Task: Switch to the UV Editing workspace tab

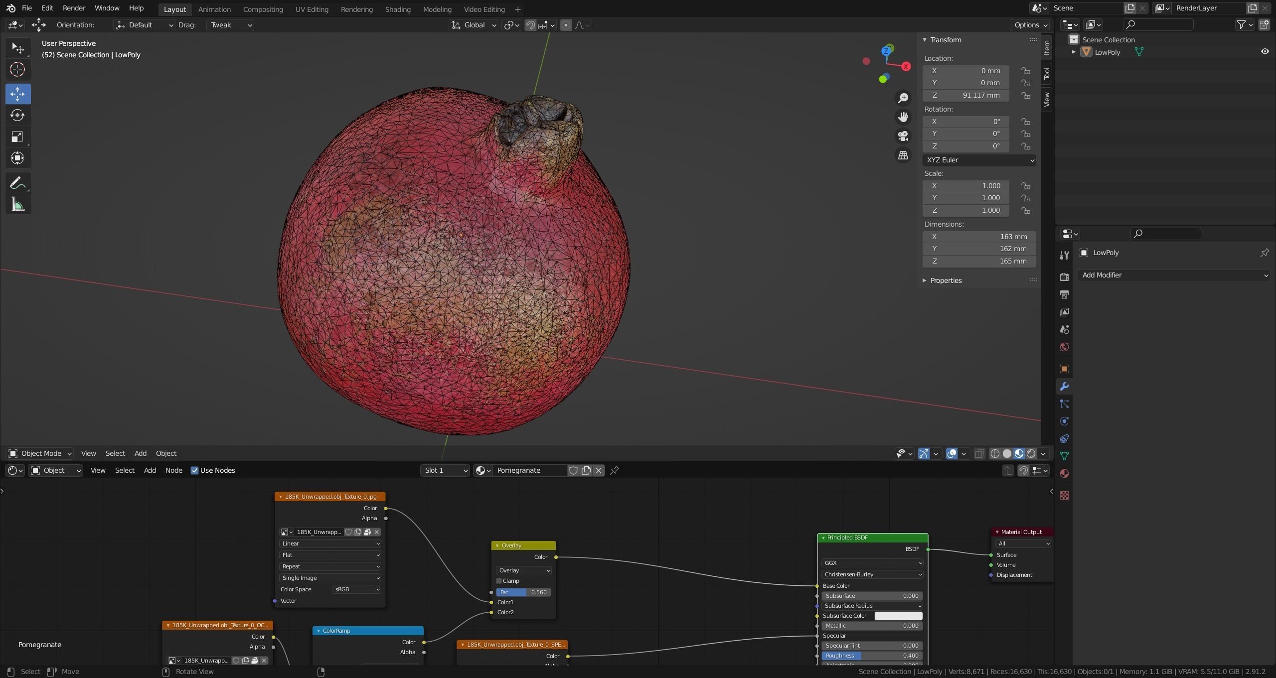Action: click(x=312, y=9)
